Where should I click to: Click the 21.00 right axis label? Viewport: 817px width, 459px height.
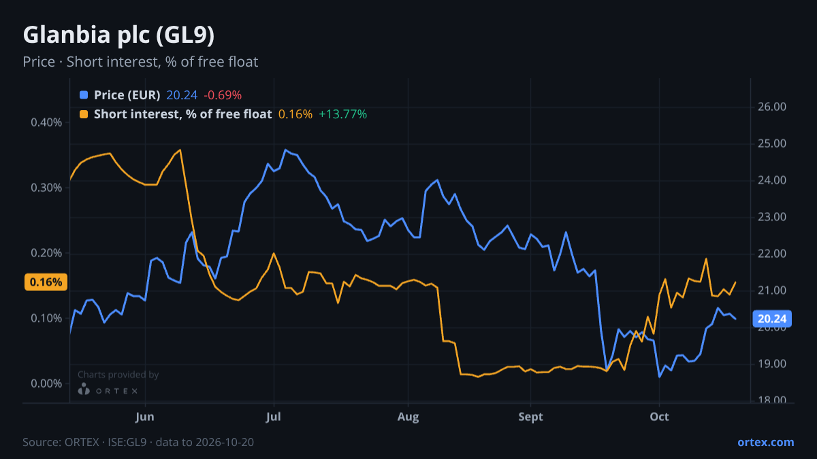point(772,290)
